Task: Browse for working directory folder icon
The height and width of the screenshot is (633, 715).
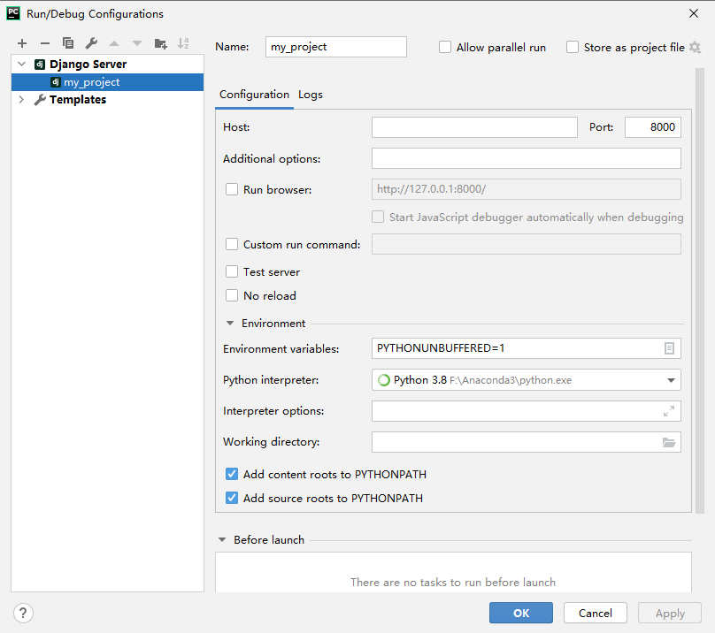Action: pos(669,442)
